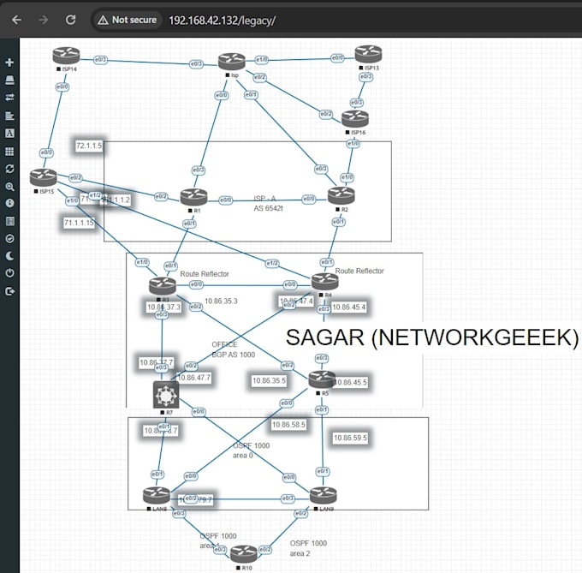Screen dimensions: 582x573
Task: Open the Startup-configs lines icon
Action: click(9, 116)
